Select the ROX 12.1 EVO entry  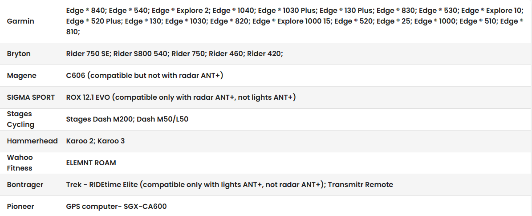pyautogui.click(x=89, y=97)
